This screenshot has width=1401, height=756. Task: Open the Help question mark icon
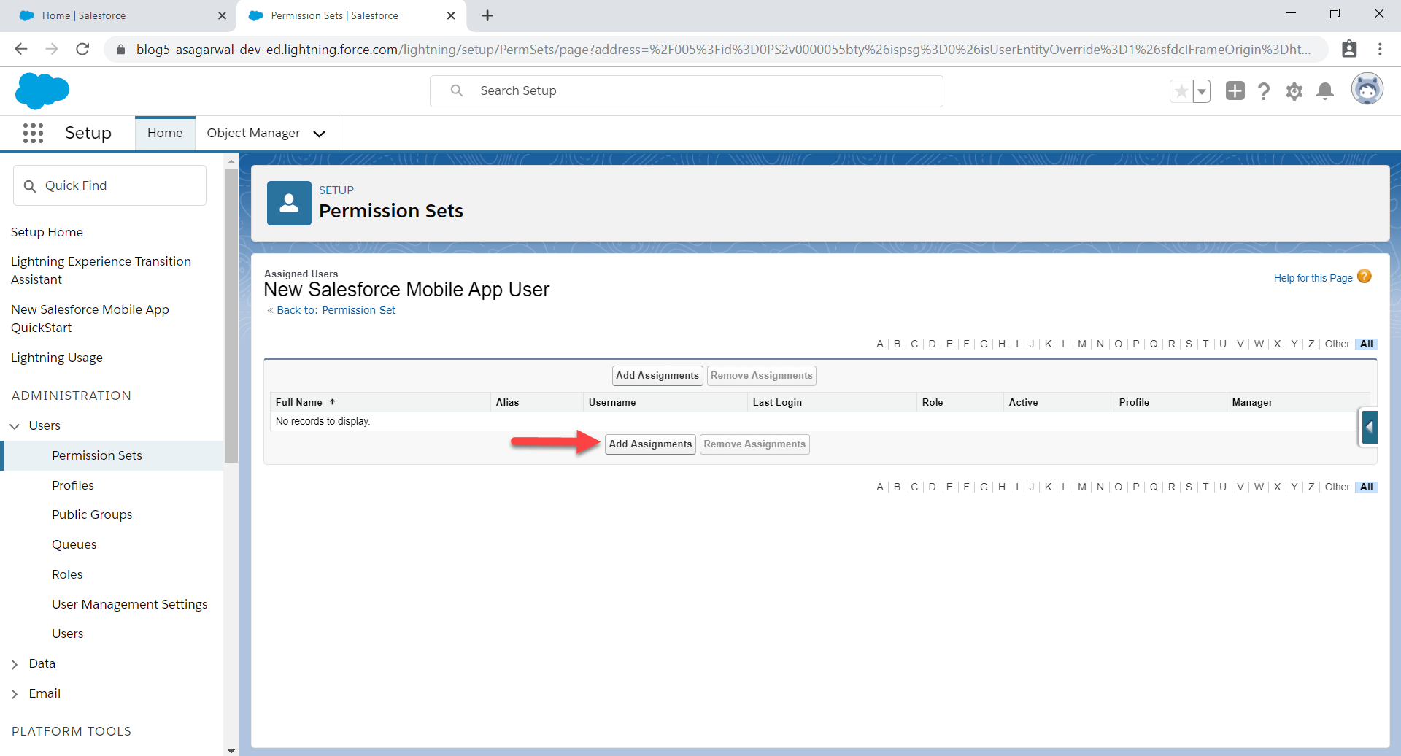pyautogui.click(x=1264, y=90)
